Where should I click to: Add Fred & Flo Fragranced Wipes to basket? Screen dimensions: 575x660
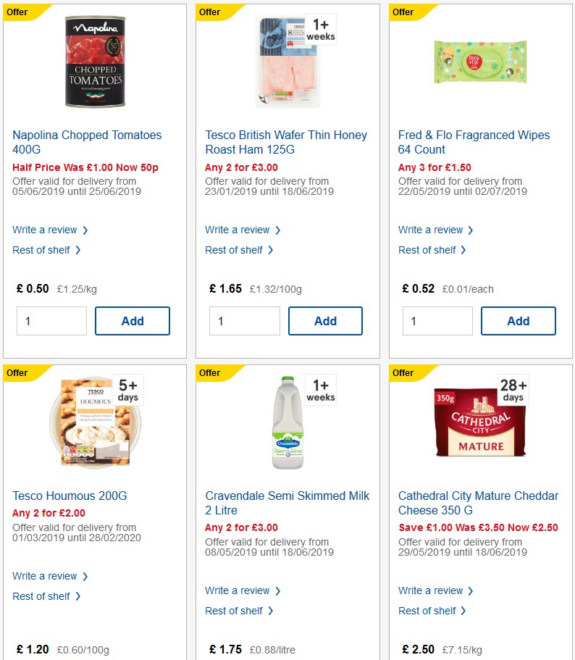coord(519,320)
